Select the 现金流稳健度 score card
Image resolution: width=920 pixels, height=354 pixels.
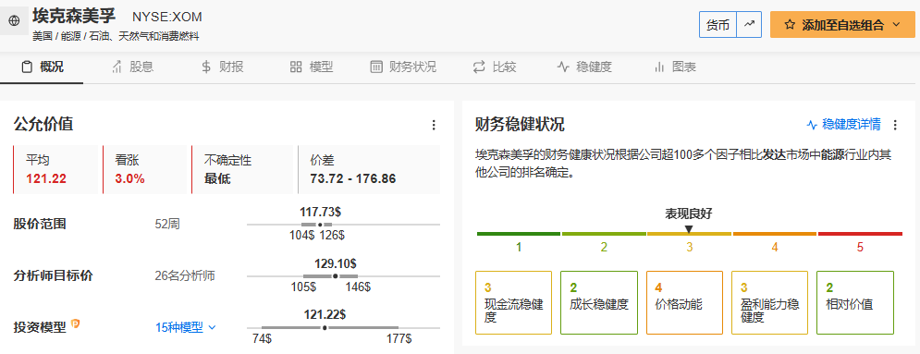513,302
